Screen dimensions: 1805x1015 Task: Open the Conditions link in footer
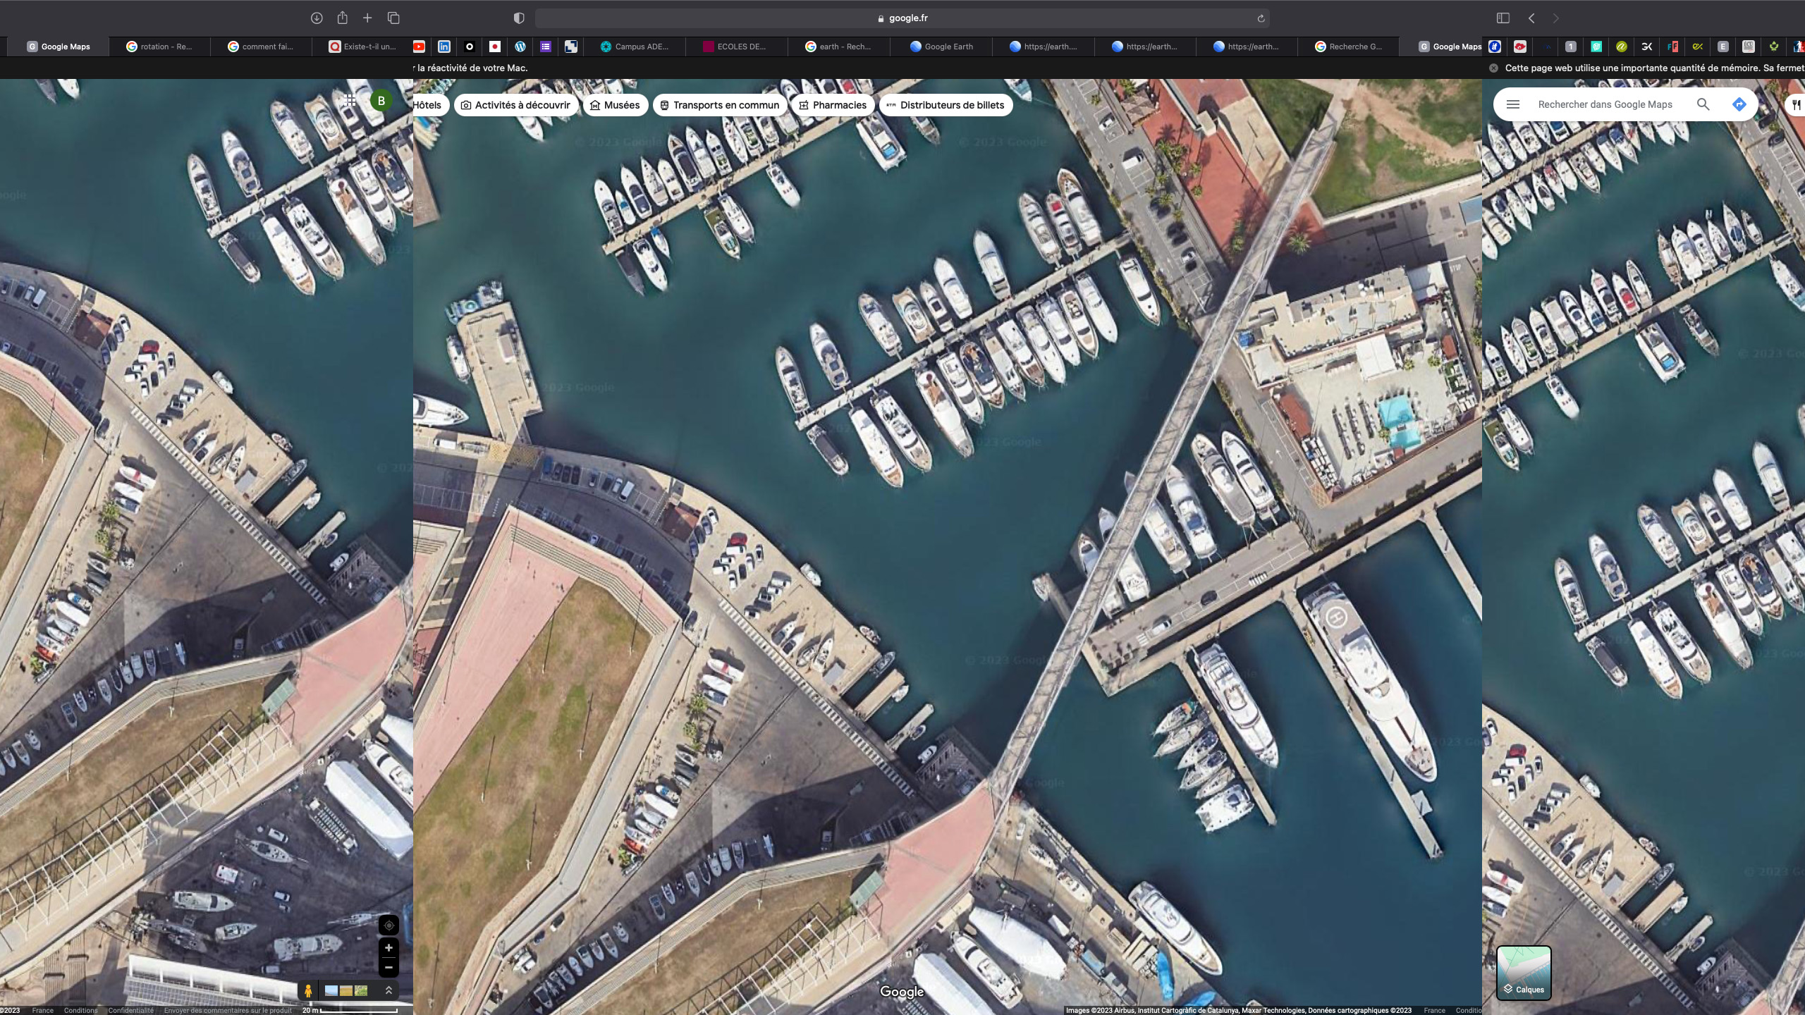[x=81, y=1010]
